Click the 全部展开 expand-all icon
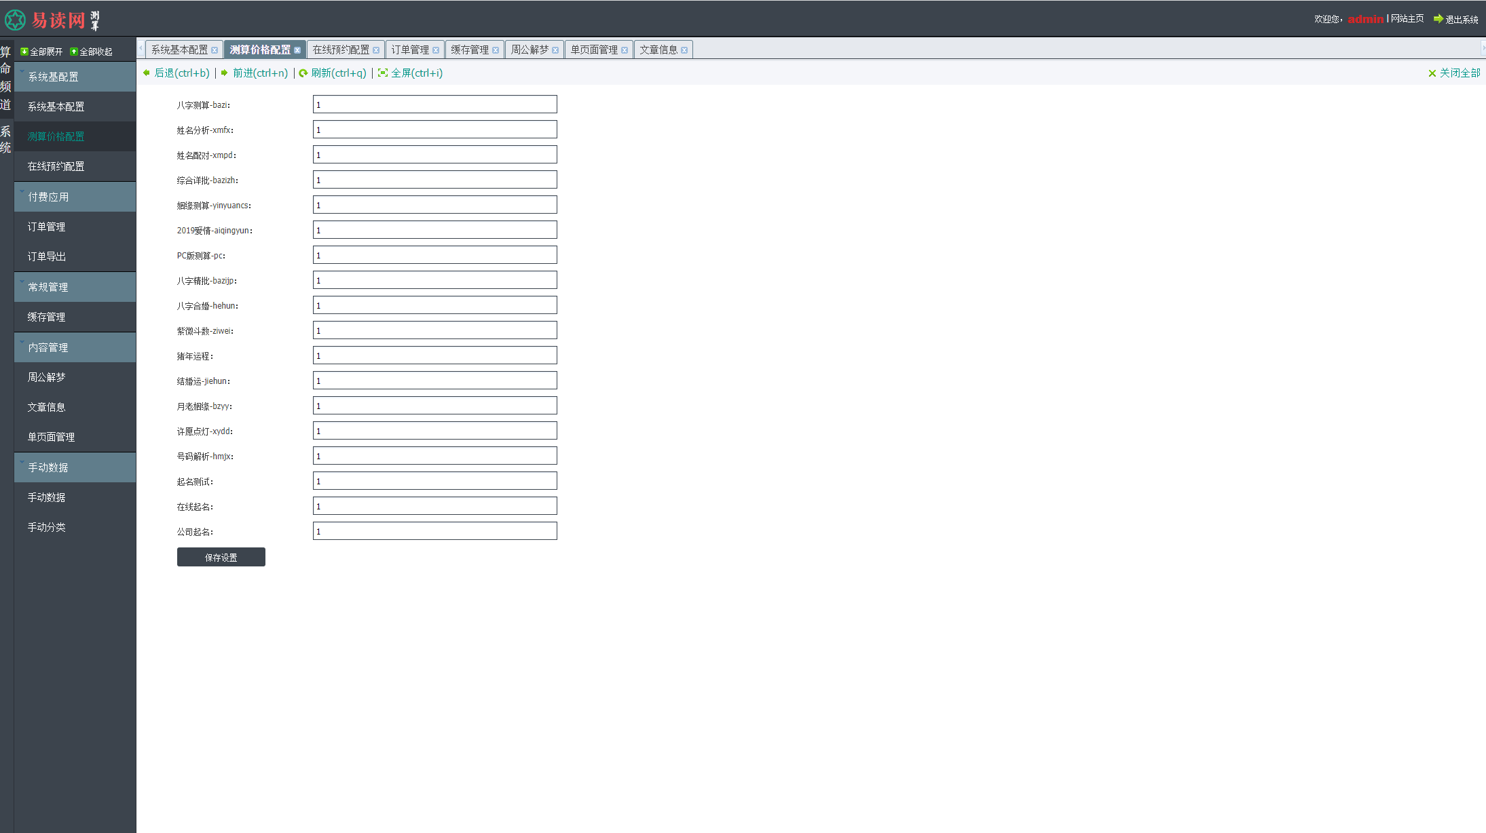Viewport: 1486px width, 833px height. point(24,52)
